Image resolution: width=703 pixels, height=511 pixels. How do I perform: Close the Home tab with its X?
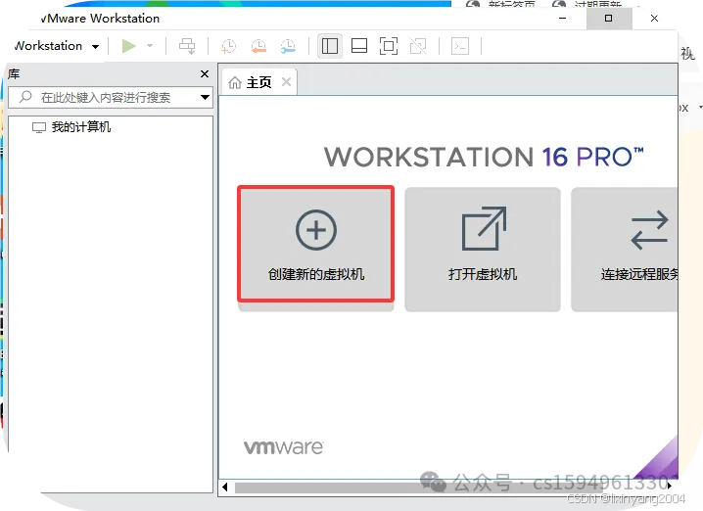(x=286, y=82)
